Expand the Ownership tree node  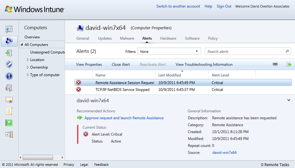click(x=28, y=67)
